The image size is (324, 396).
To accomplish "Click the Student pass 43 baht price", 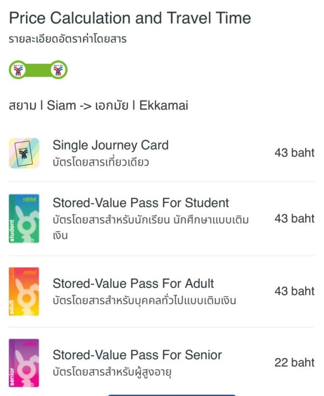I will 294,218.
